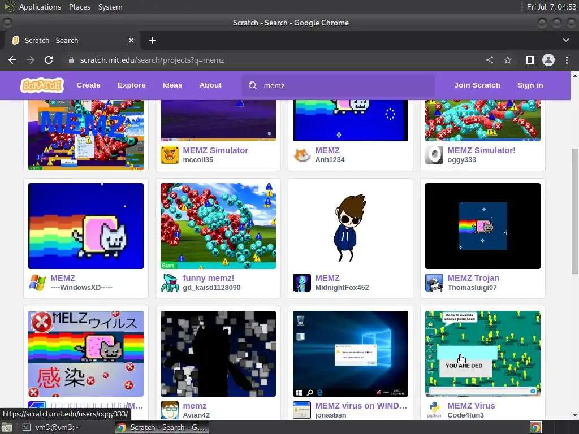Open the MEMZ Simulator! project title by oggy333
Image resolution: width=579 pixels, height=434 pixels.
tap(481, 150)
